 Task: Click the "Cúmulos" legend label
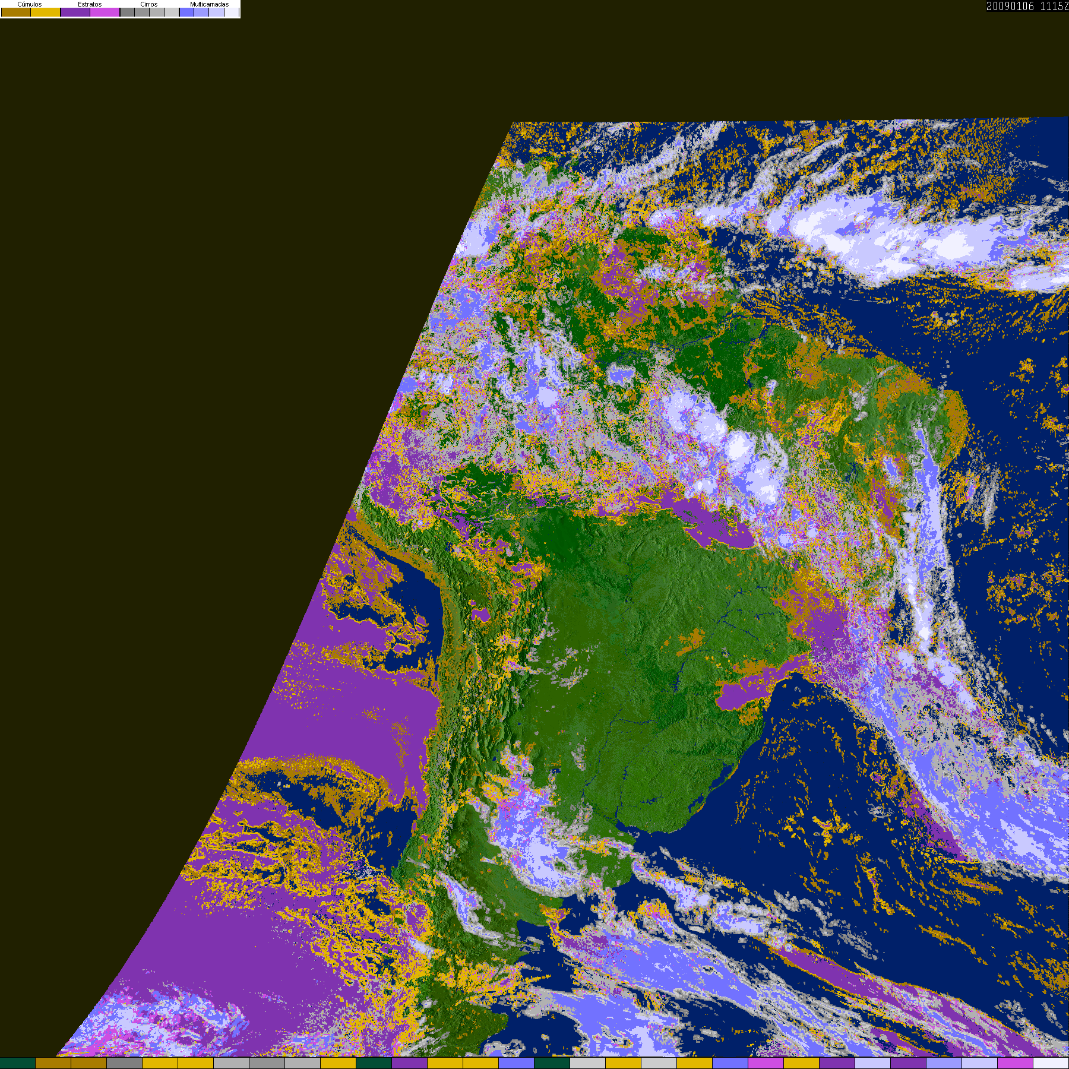[x=30, y=4]
